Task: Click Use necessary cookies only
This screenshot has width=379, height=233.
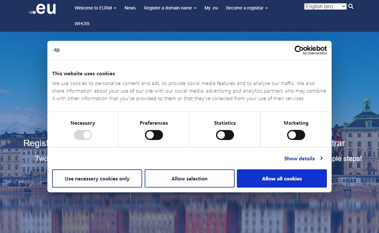Action: [x=97, y=179]
